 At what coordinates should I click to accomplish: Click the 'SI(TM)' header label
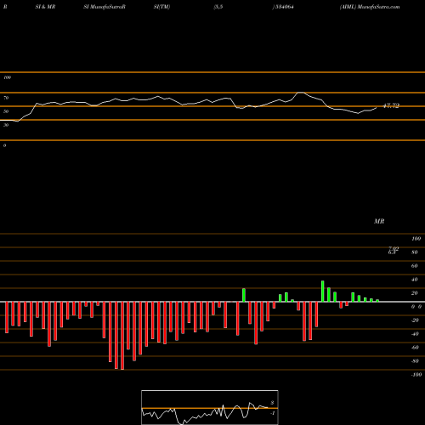coord(161,7)
